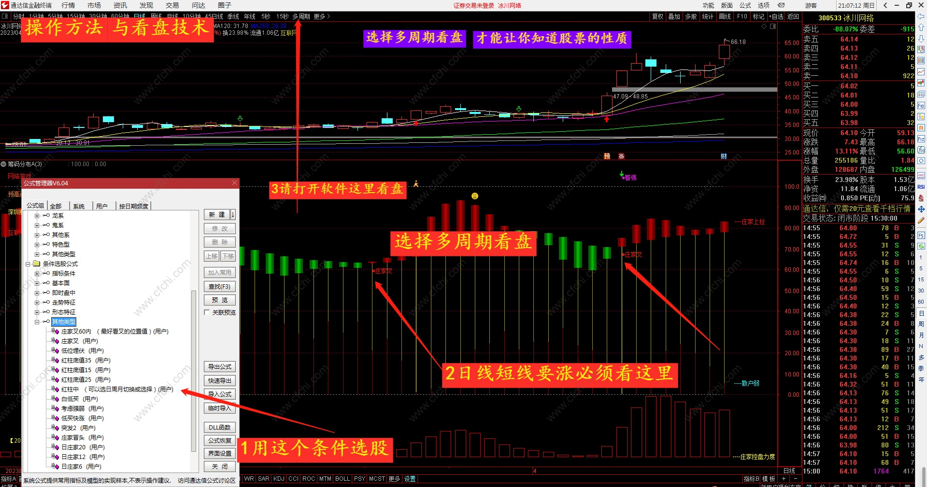The height and width of the screenshot is (487, 927).
Task: Click the up arrow icon in the right sidebar
Action: (x=921, y=28)
